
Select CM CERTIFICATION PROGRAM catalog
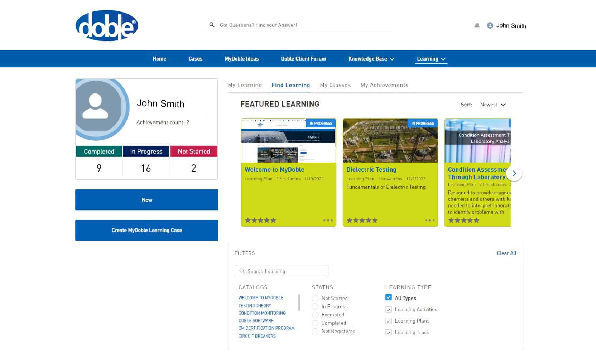(266, 328)
